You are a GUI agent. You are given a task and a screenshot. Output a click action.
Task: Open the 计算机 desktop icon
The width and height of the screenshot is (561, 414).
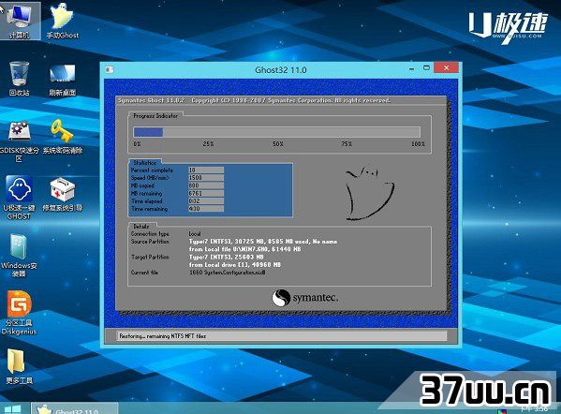(20, 20)
